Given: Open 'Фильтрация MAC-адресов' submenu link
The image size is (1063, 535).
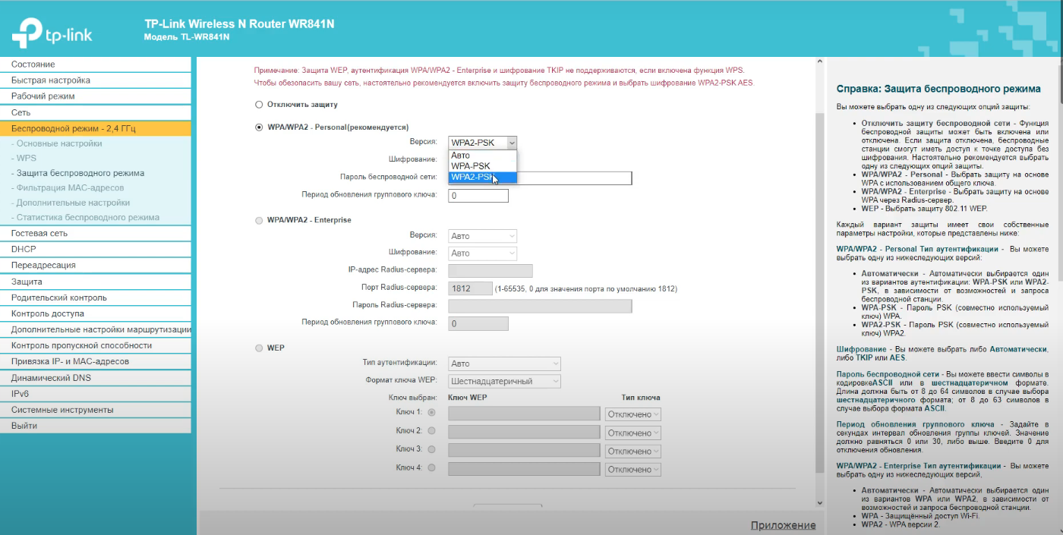Looking at the screenshot, I should pos(70,187).
